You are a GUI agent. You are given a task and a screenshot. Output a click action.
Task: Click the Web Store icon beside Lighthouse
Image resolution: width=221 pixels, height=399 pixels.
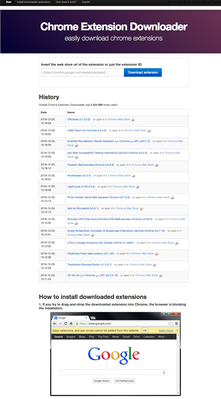[x=138, y=187]
